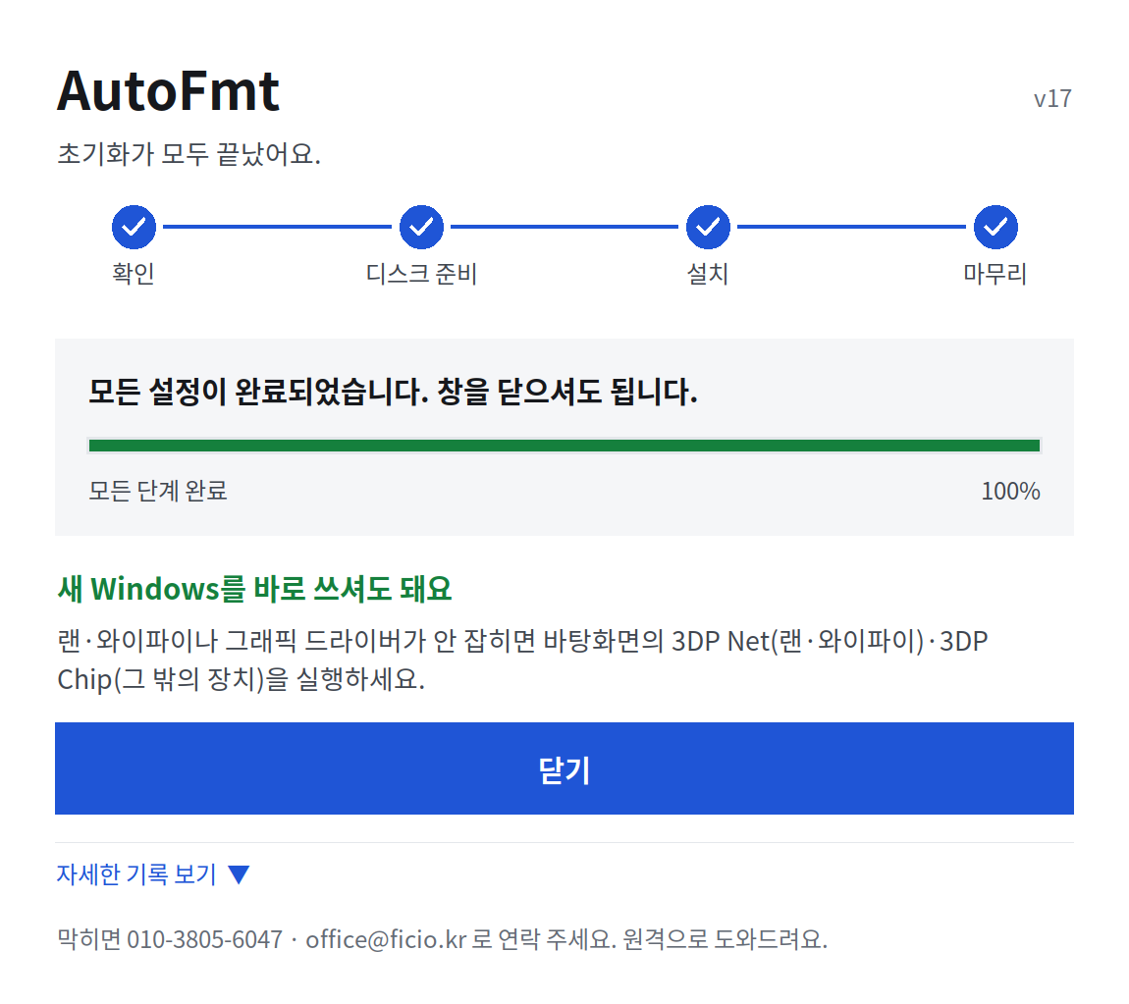
Task: Click the 100% percentage value
Action: pos(1010,491)
